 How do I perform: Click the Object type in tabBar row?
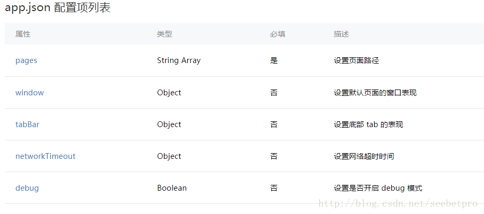[x=169, y=124]
